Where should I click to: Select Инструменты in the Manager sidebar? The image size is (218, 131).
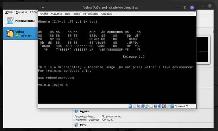(x=20, y=20)
